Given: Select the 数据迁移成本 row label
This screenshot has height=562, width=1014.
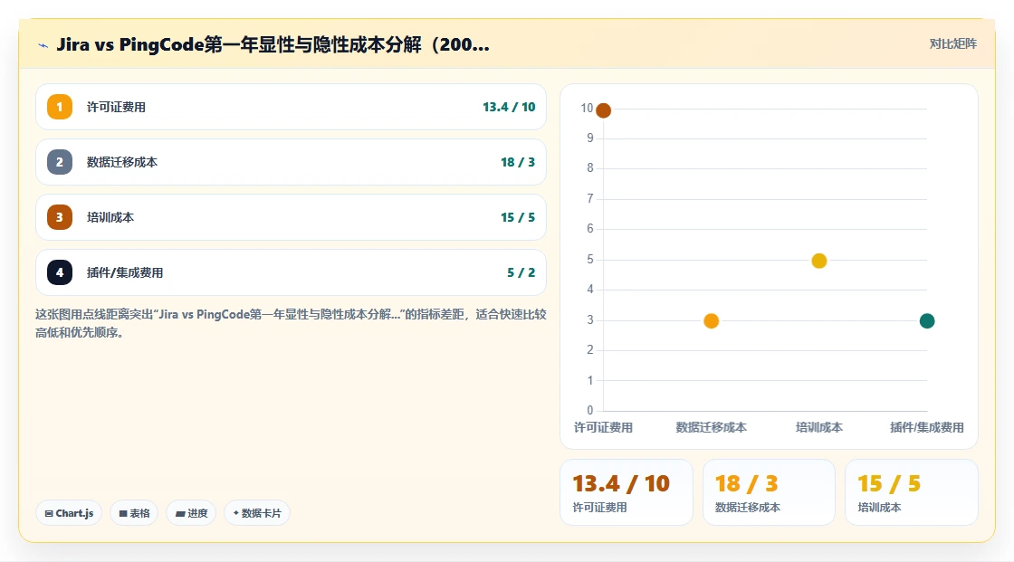Looking at the screenshot, I should (122, 162).
